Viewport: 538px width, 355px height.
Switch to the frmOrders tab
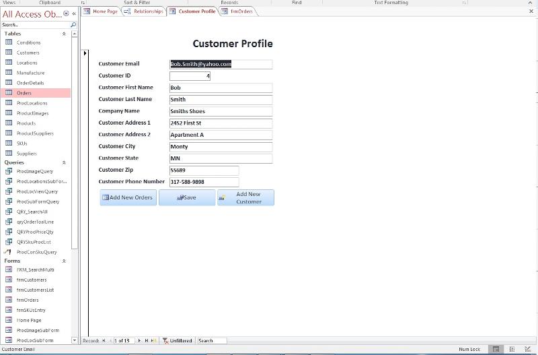pyautogui.click(x=237, y=11)
